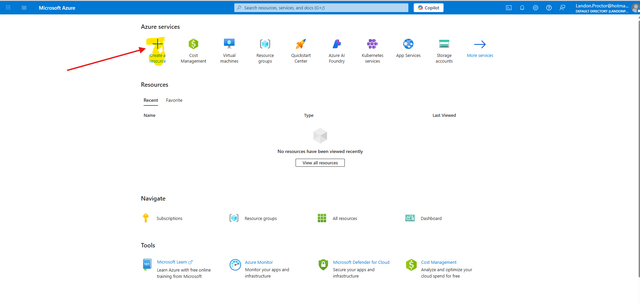Click the All resources grid icon
Image resolution: width=640 pixels, height=305 pixels.
[x=322, y=218]
